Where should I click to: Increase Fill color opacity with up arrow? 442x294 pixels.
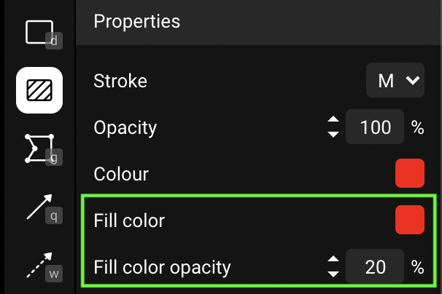point(333,260)
